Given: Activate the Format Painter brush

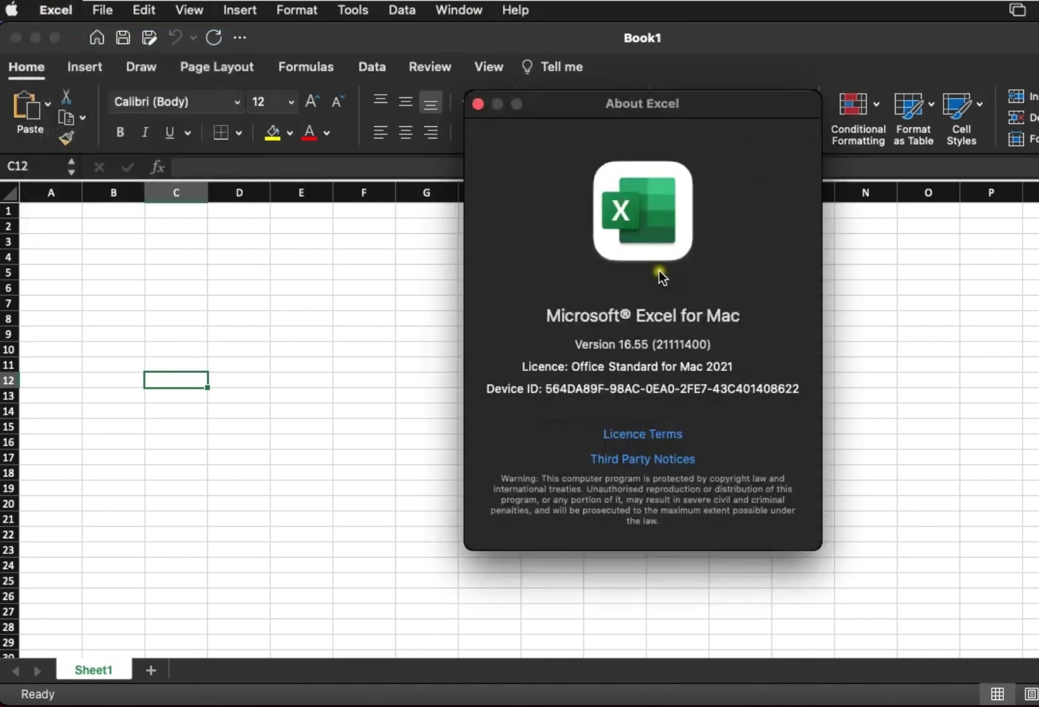Looking at the screenshot, I should (x=66, y=139).
